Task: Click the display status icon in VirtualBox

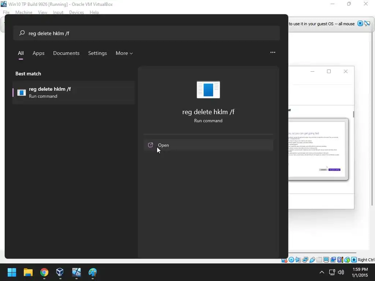Action: point(326,260)
